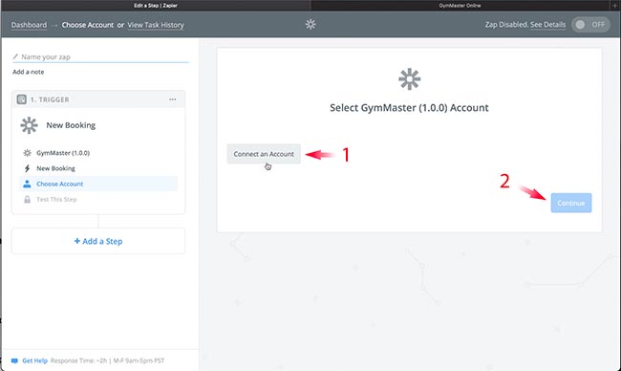Viewport: 621px width, 371px height.
Task: Toggle the Zap ON/OFF switch
Action: pos(590,25)
